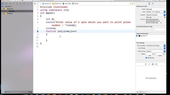Show source-controlled files filter in navigator
170x95 pixels.
point(31,92)
